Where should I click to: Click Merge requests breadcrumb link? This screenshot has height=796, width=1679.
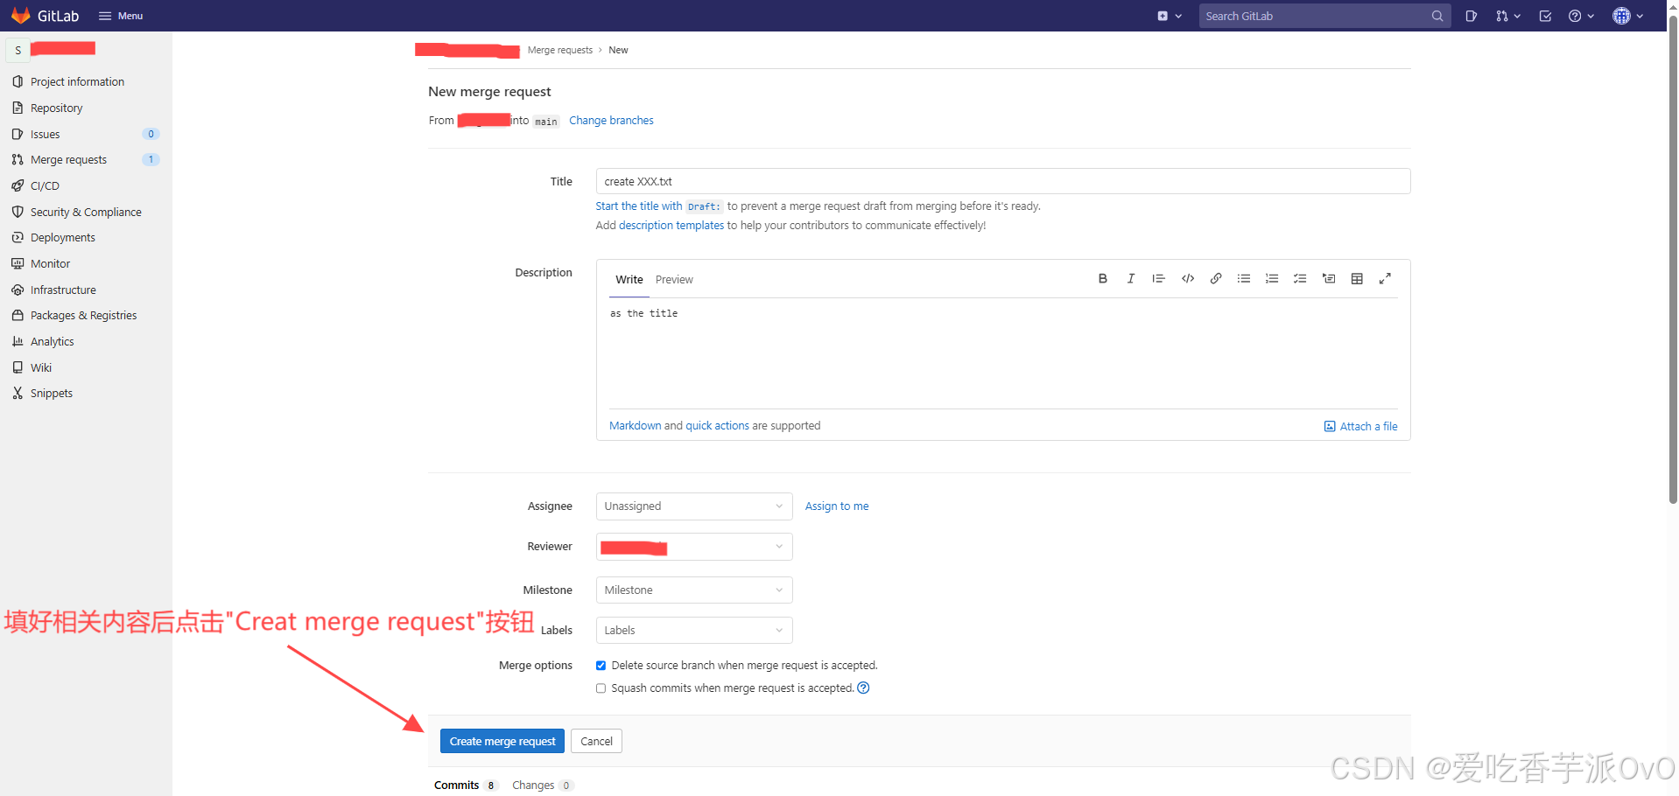pyautogui.click(x=559, y=50)
